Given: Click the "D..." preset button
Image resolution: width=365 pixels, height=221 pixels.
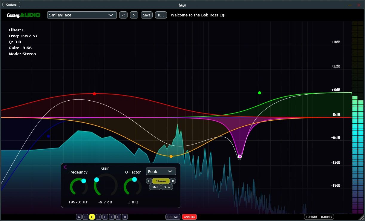Looking at the screenshot, I should coord(161,15).
